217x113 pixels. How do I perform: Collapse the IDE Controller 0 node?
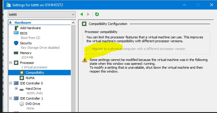pos(11,83)
